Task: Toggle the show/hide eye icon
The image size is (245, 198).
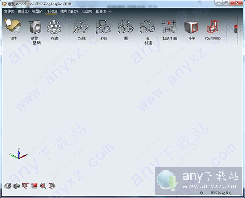Action: [x=8, y=186]
